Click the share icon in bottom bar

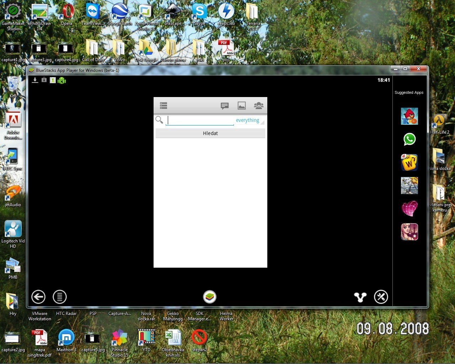pyautogui.click(x=360, y=297)
